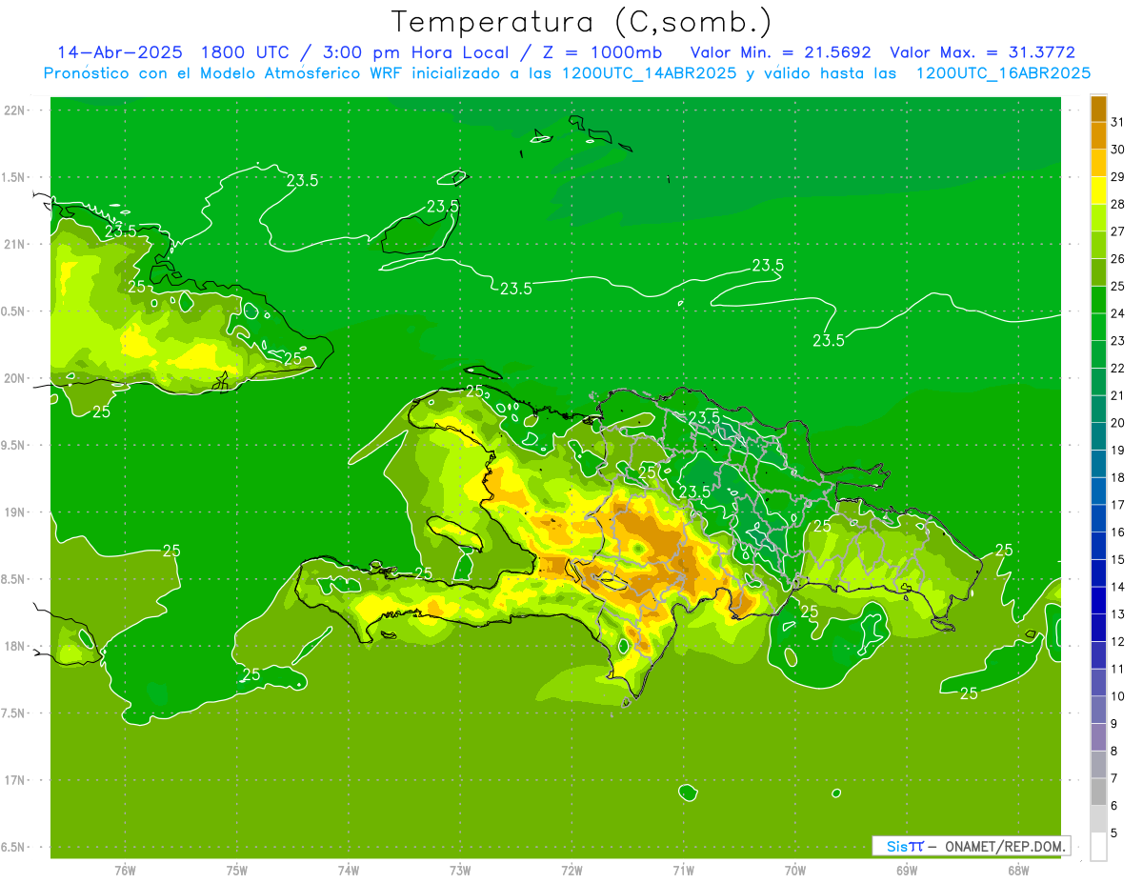The height and width of the screenshot is (883, 1143).
Task: Click the legend scale label "31"
Action: pyautogui.click(x=1118, y=122)
